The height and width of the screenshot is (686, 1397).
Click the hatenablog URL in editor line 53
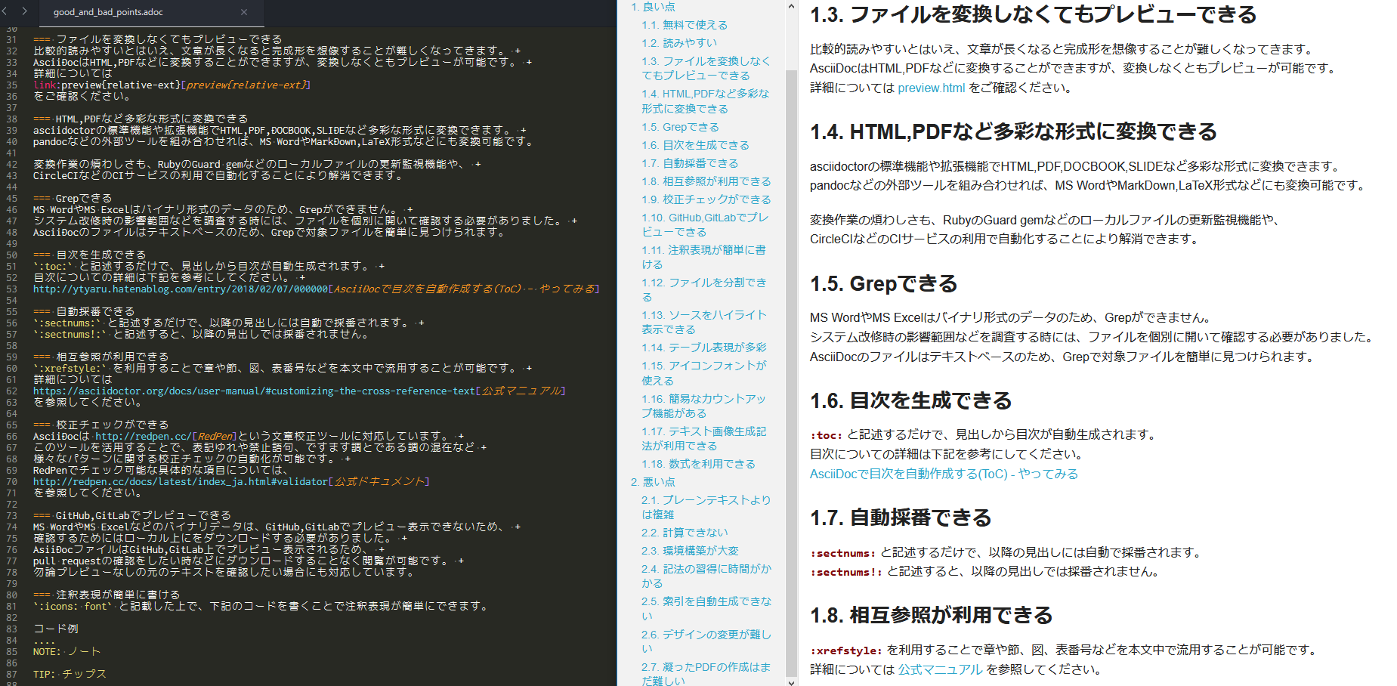tap(181, 289)
